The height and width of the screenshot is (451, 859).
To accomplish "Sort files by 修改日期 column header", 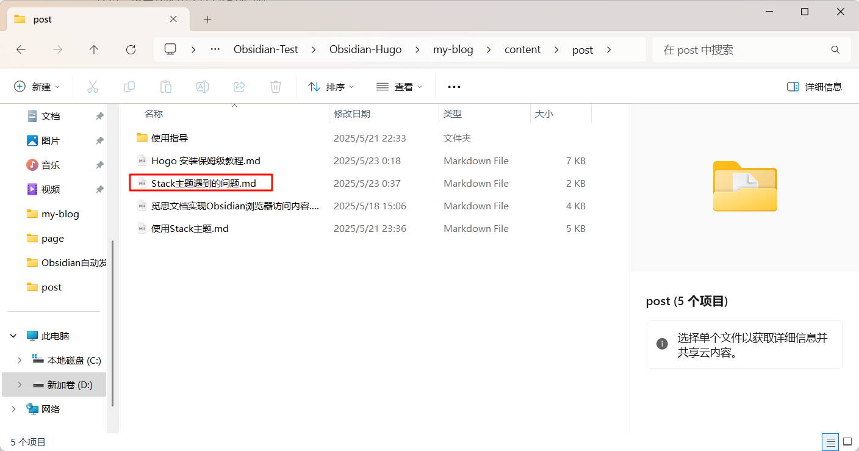I will click(x=352, y=114).
